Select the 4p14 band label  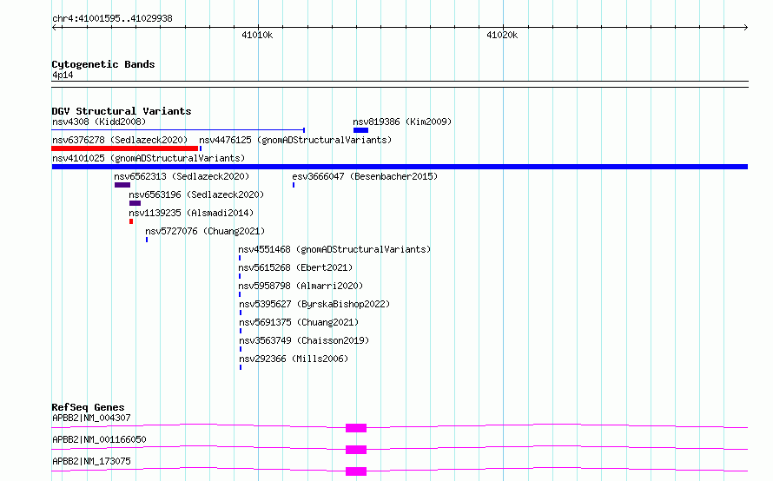(x=63, y=76)
